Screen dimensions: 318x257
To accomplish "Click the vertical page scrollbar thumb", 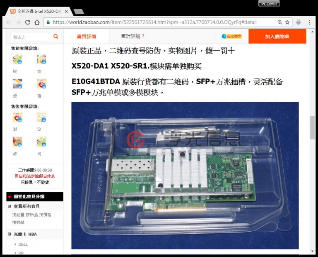I will click(x=312, y=127).
